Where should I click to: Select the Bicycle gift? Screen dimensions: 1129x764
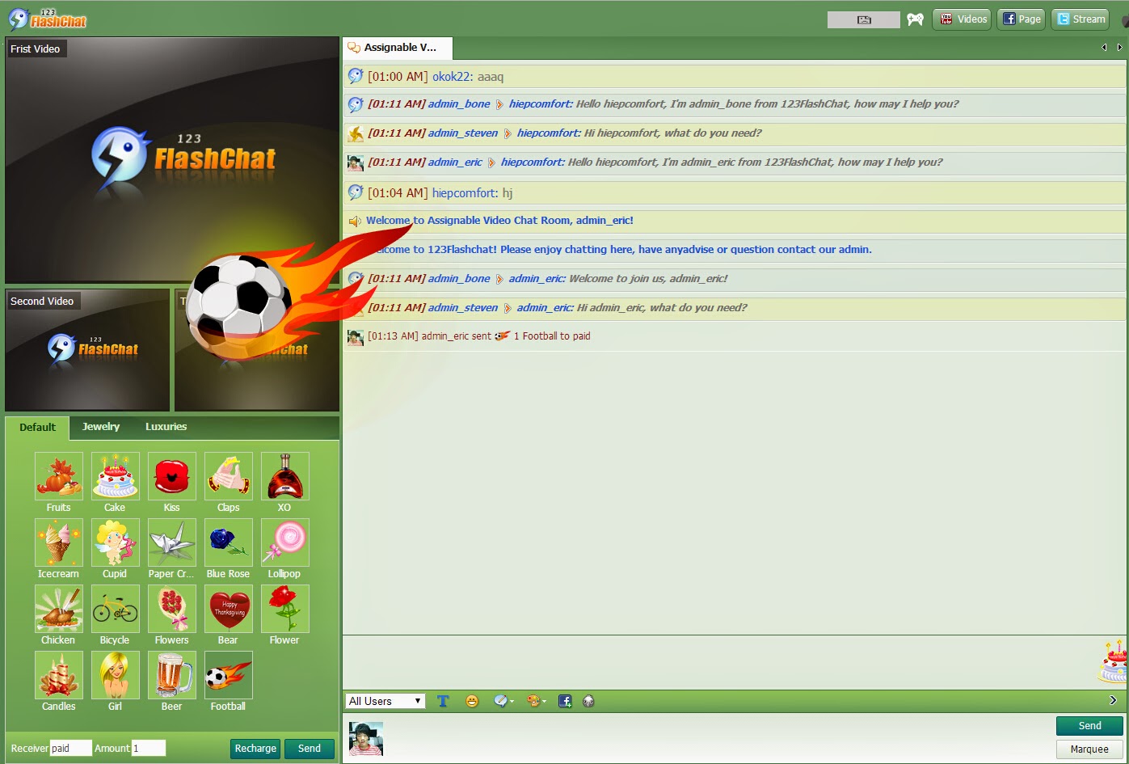pyautogui.click(x=115, y=609)
